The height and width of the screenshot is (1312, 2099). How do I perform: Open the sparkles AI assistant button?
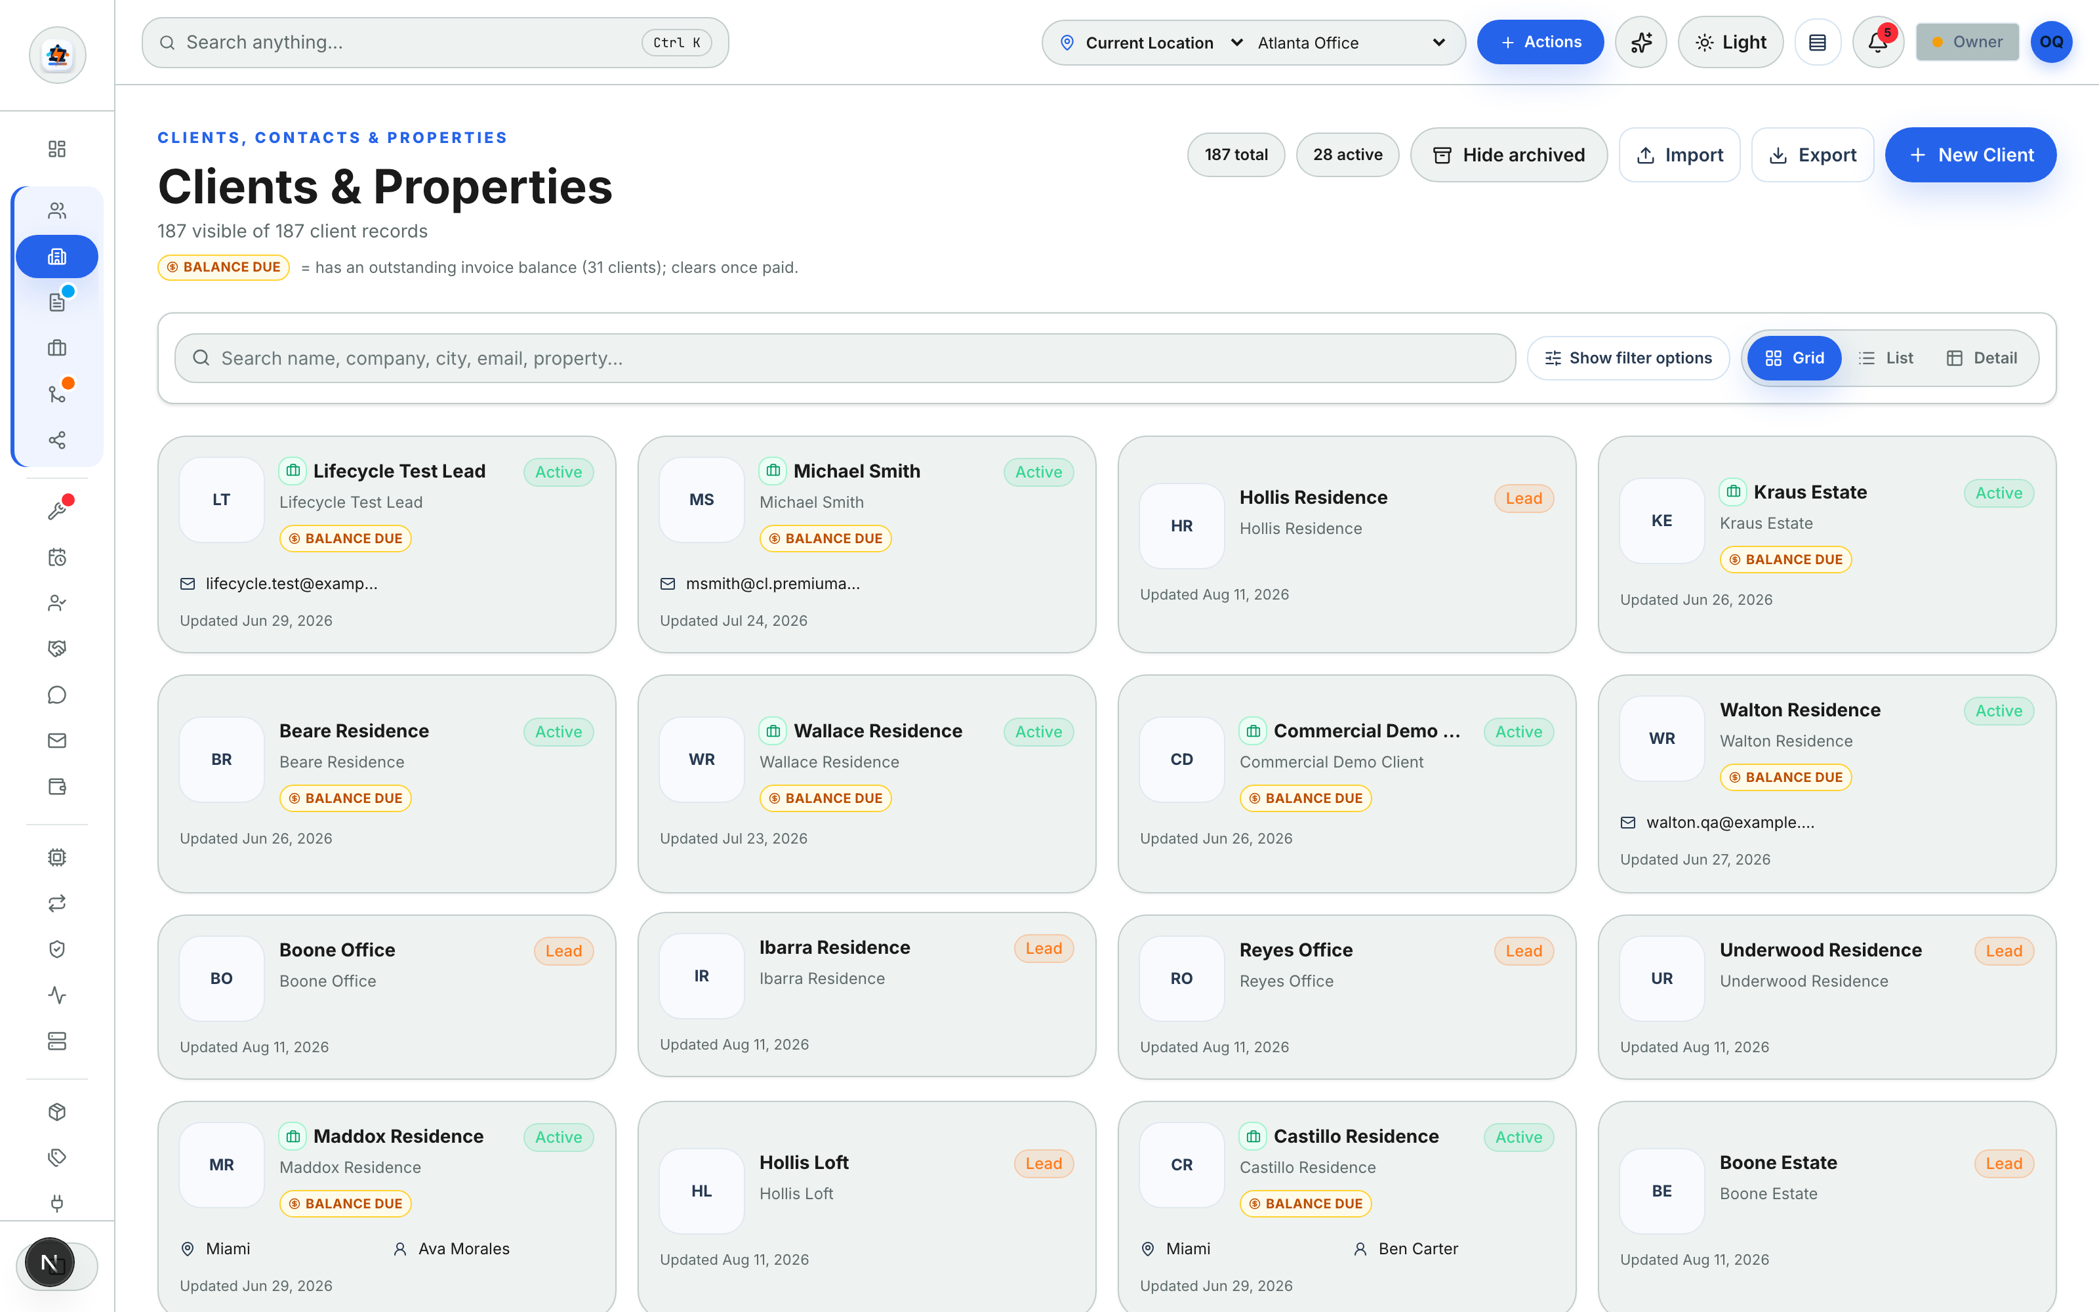[x=1640, y=41]
